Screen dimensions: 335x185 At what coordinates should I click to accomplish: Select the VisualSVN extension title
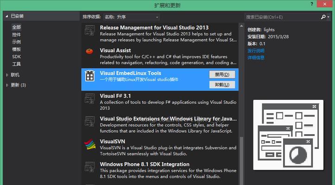pyautogui.click(x=113, y=142)
